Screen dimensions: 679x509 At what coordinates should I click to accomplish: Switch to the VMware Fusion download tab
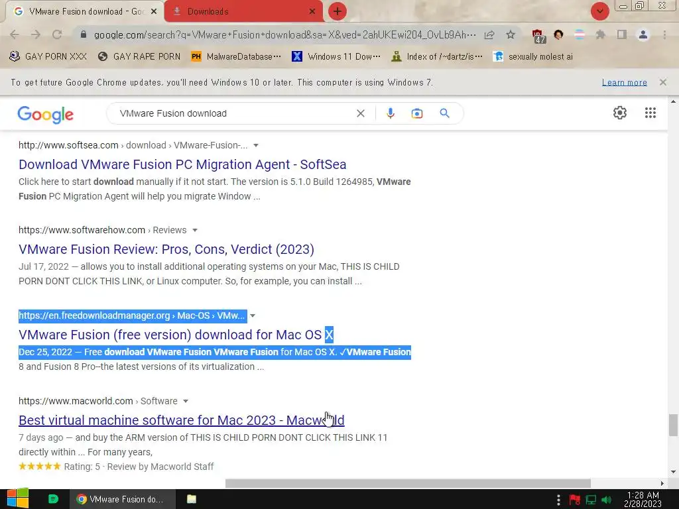click(x=86, y=12)
